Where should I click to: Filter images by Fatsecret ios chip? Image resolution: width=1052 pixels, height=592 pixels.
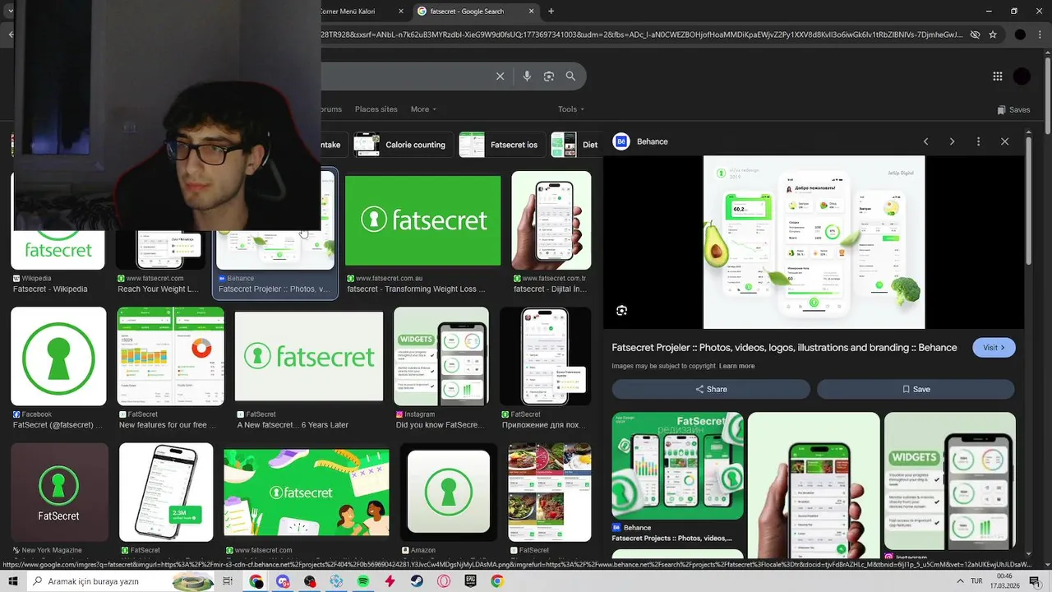[x=502, y=145]
